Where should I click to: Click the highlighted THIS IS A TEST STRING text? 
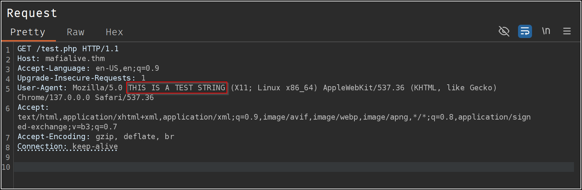(177, 88)
